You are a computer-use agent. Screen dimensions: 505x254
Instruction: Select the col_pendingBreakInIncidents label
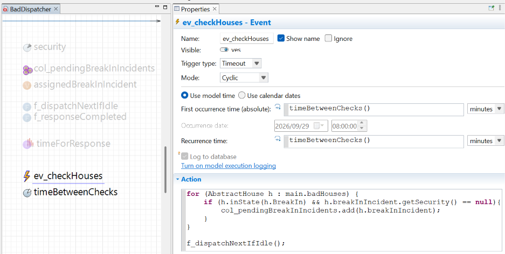tap(94, 68)
